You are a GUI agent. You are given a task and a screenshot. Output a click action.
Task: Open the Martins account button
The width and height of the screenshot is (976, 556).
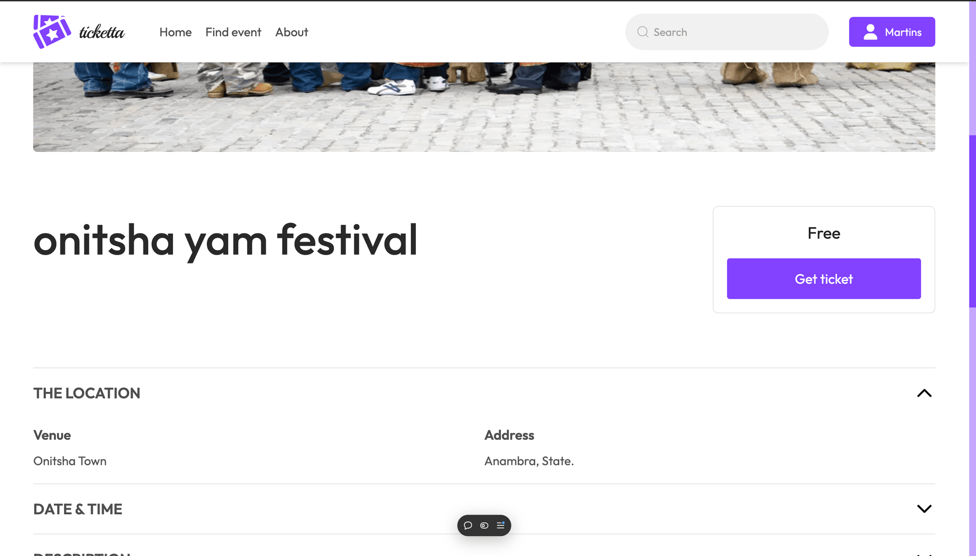[x=892, y=32]
